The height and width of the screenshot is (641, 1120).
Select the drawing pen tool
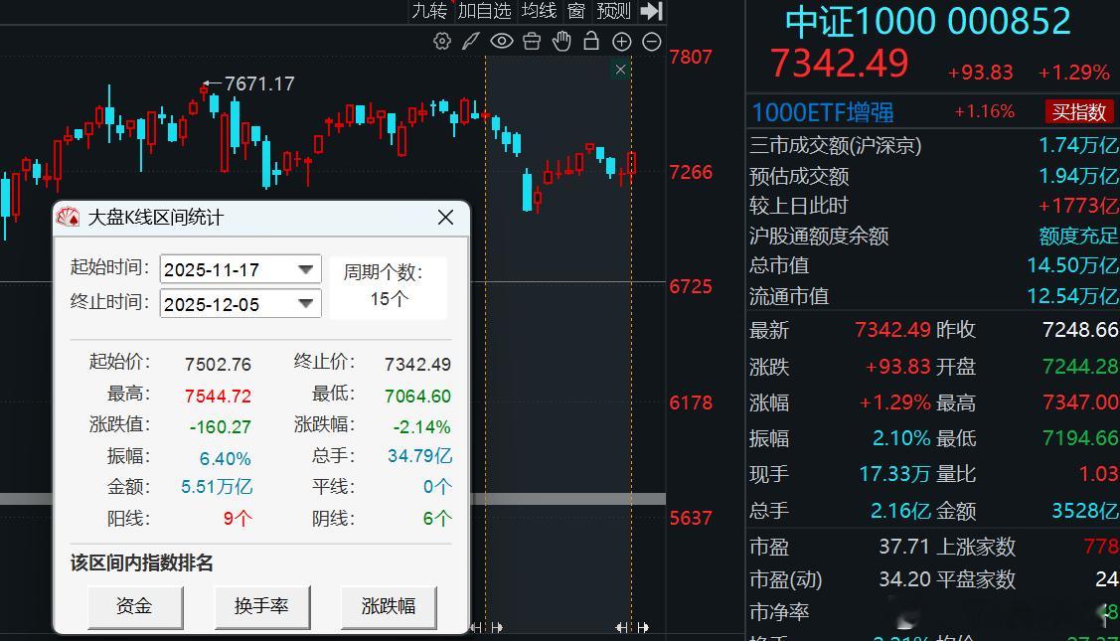point(471,41)
